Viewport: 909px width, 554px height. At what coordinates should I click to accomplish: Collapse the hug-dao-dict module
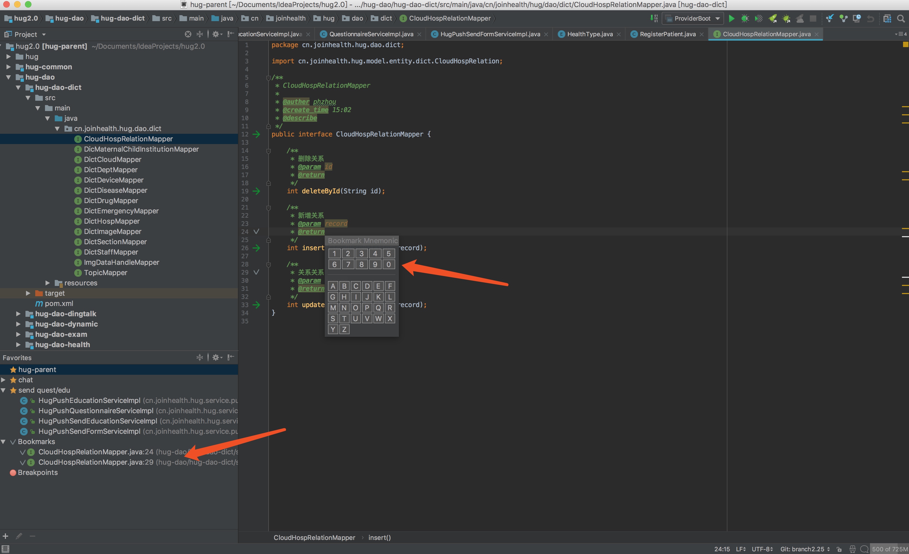pos(18,87)
